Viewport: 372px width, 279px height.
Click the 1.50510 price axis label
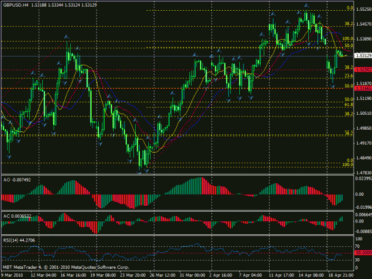tap(364, 113)
